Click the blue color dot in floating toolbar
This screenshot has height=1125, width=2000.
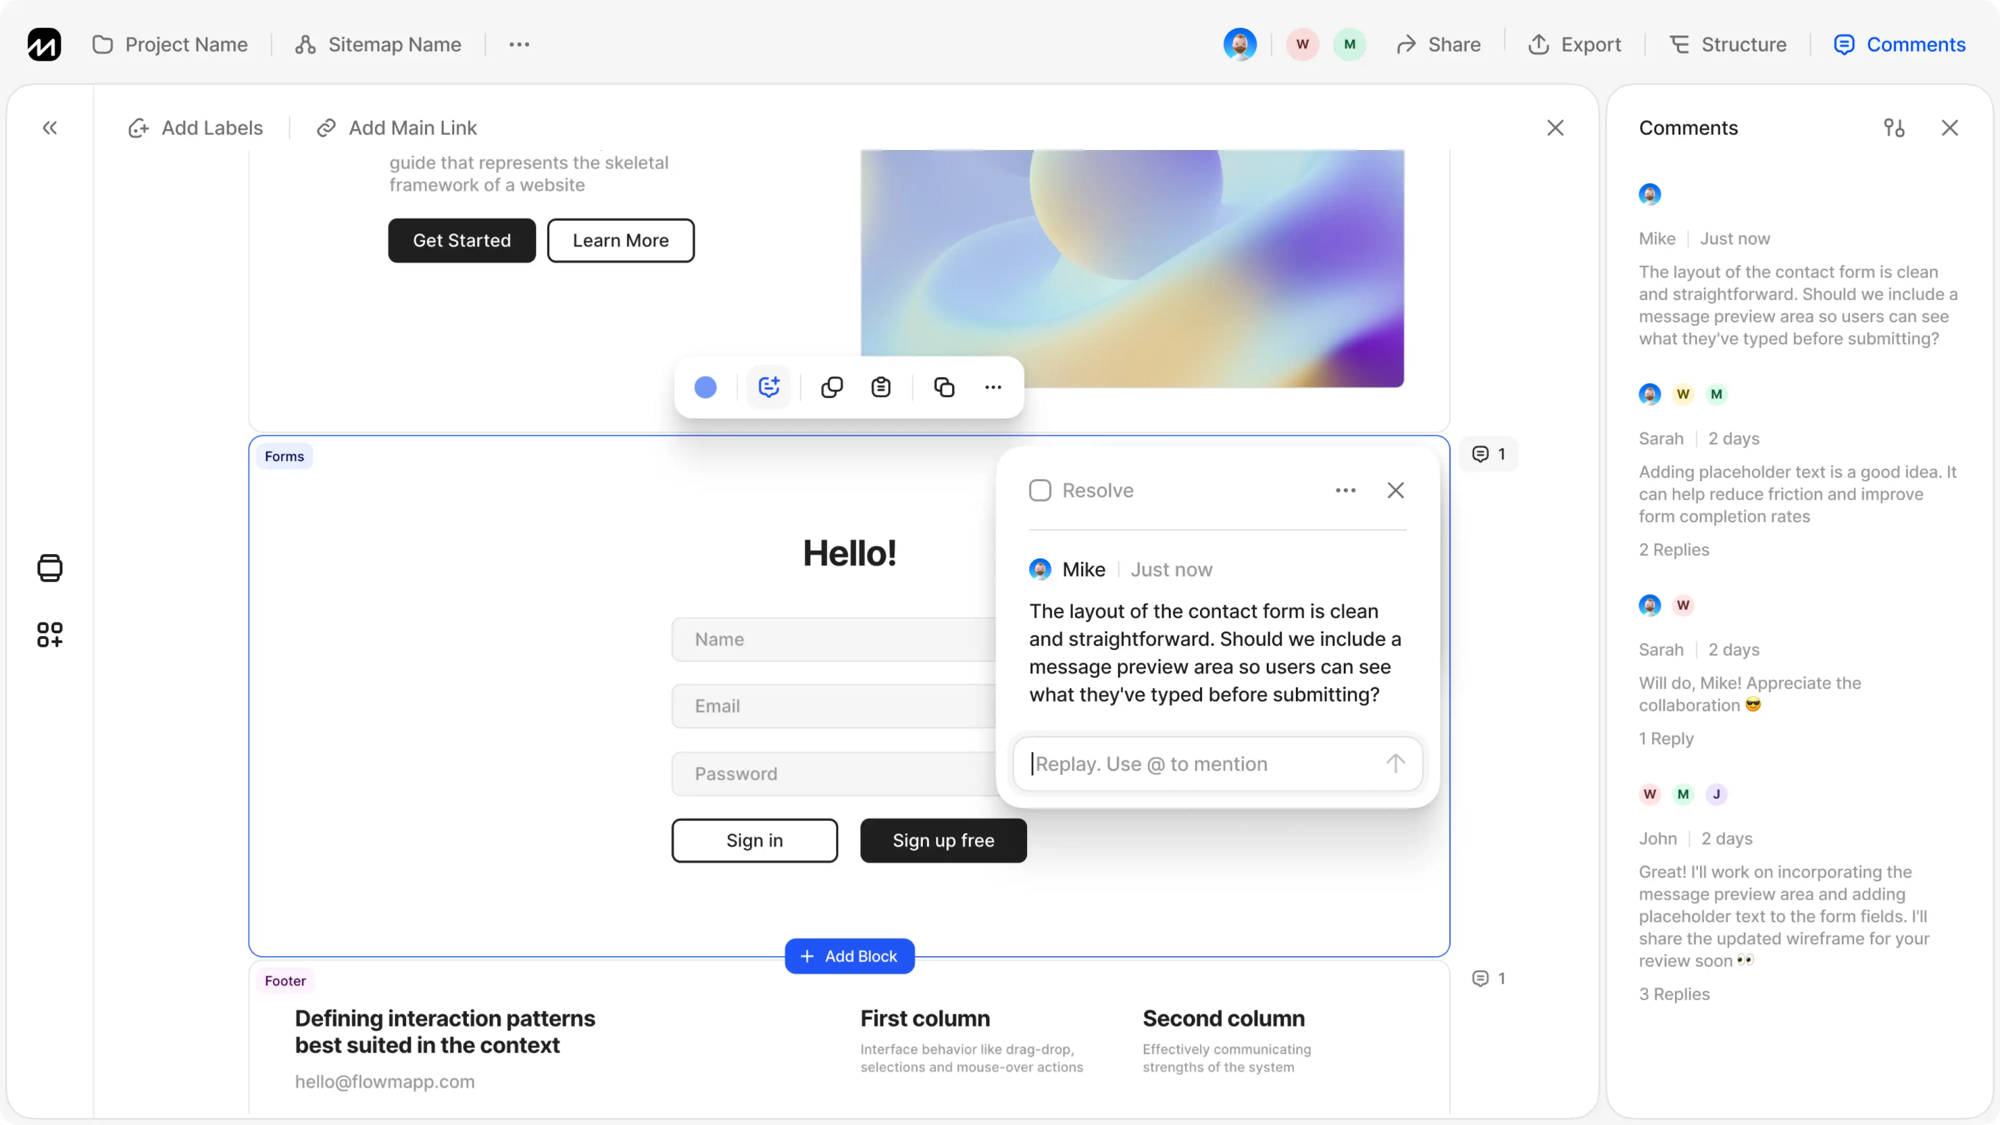(x=705, y=386)
